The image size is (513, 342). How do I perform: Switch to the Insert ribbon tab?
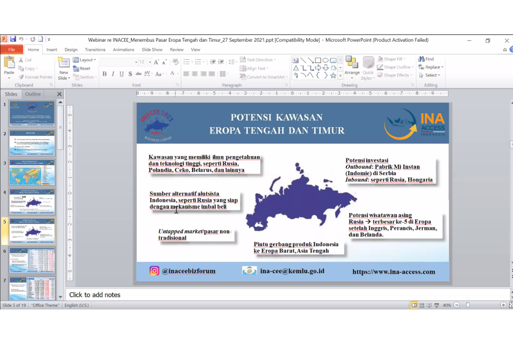[x=52, y=50]
